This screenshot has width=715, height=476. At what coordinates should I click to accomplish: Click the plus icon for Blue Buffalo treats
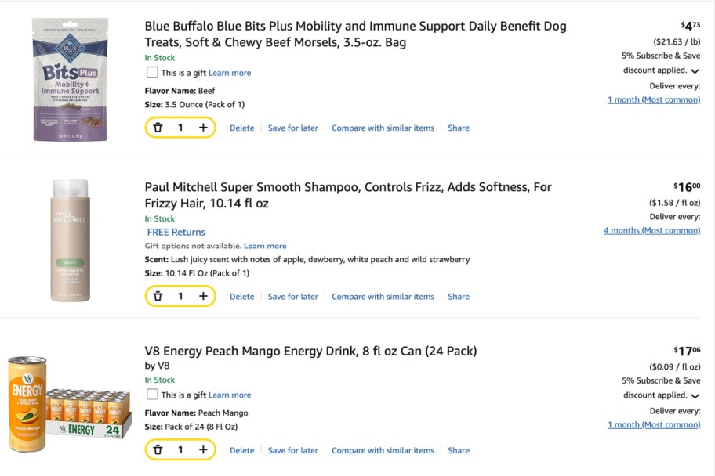tap(203, 127)
